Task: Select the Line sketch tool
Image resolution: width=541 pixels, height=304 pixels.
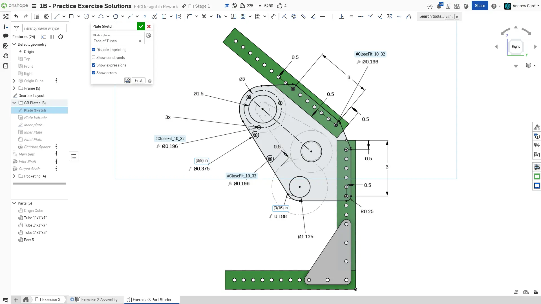Action: pyautogui.click(x=57, y=16)
